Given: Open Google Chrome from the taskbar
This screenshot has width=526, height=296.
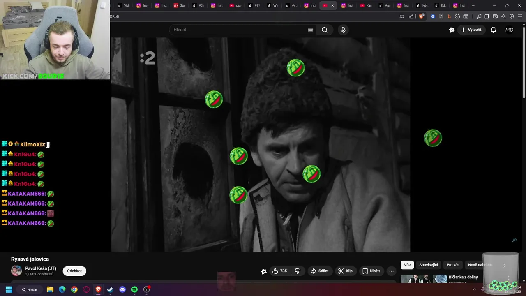Looking at the screenshot, I should [x=74, y=289].
